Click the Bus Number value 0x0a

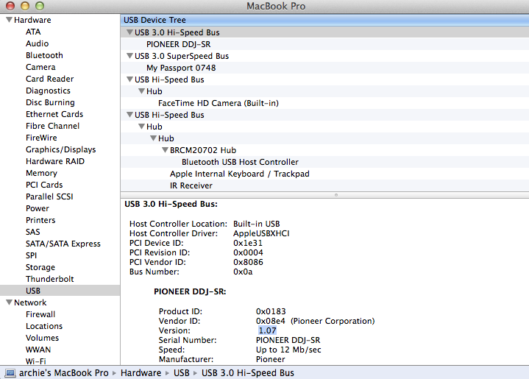243,272
